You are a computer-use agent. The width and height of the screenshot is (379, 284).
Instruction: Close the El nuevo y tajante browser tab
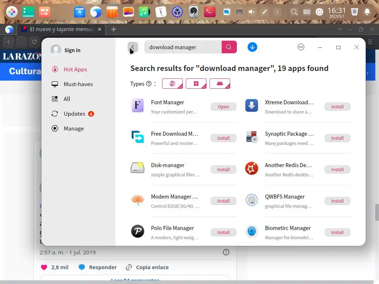99,29
